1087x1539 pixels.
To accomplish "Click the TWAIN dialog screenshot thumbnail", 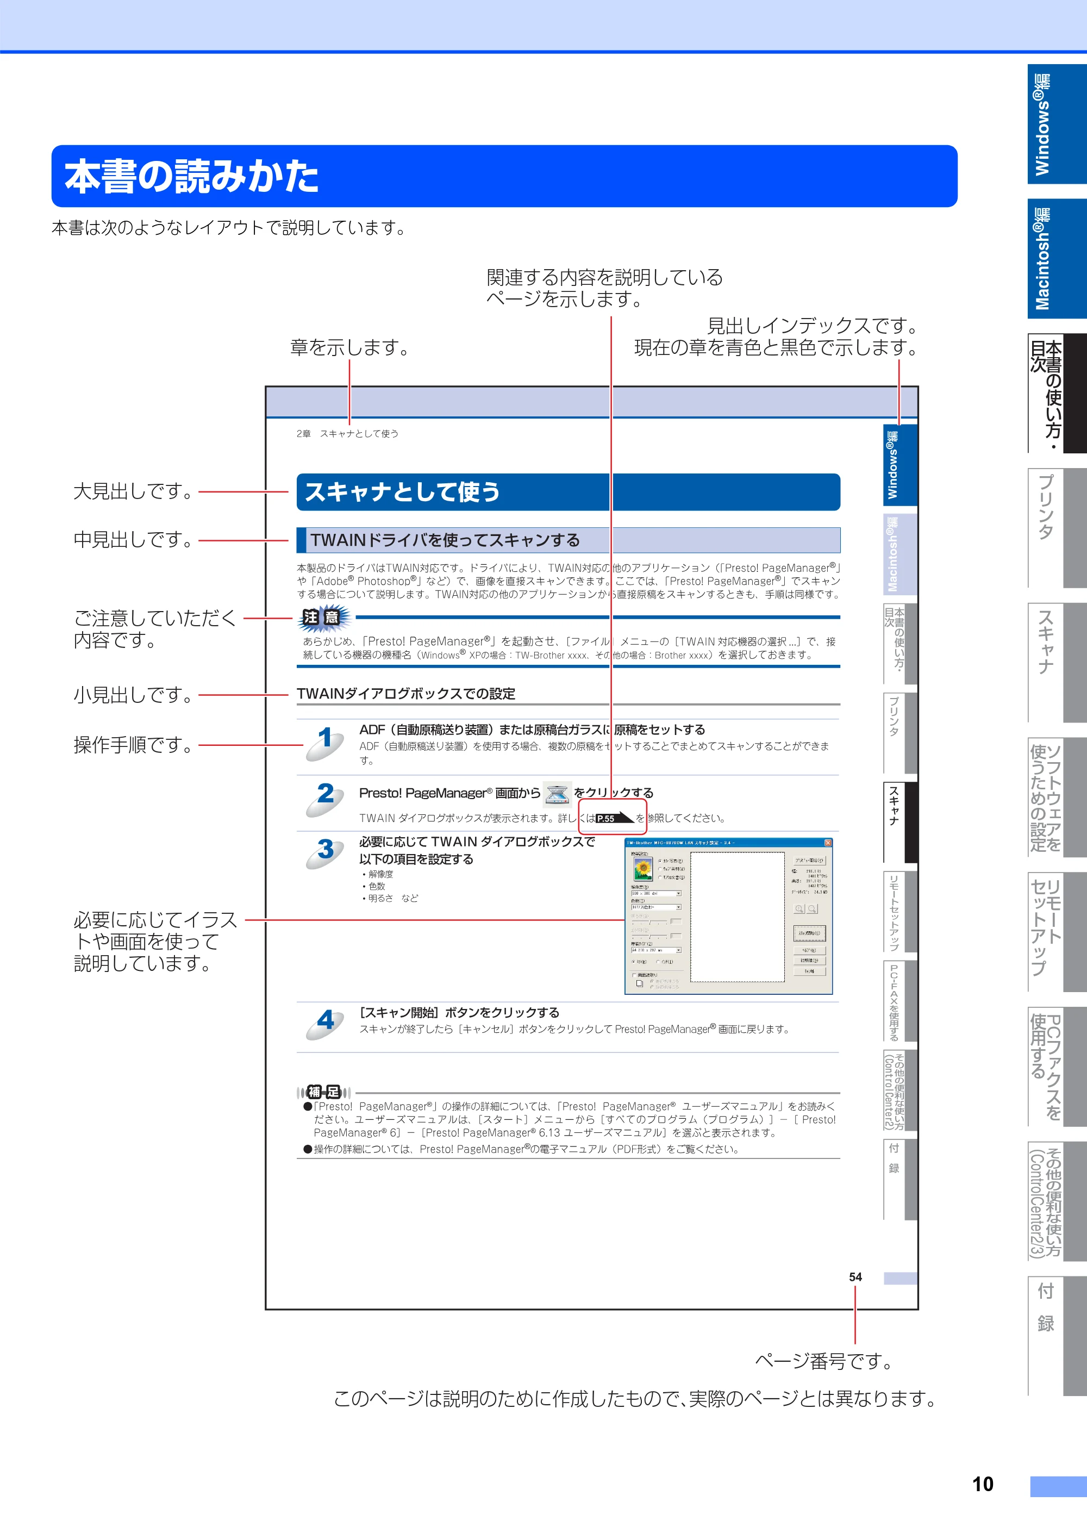I will [x=728, y=915].
